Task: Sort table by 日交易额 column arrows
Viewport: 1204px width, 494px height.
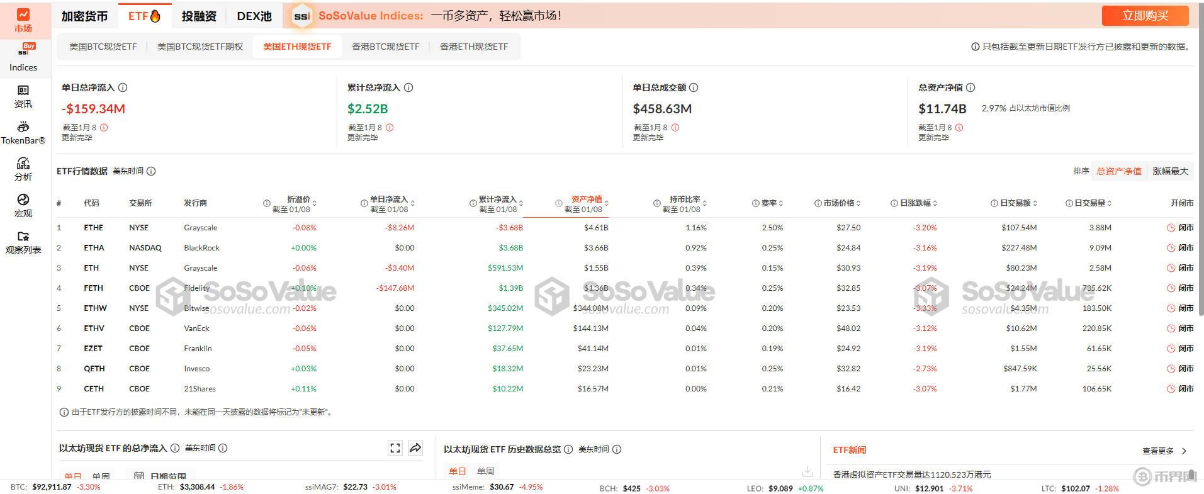Action: [1035, 203]
